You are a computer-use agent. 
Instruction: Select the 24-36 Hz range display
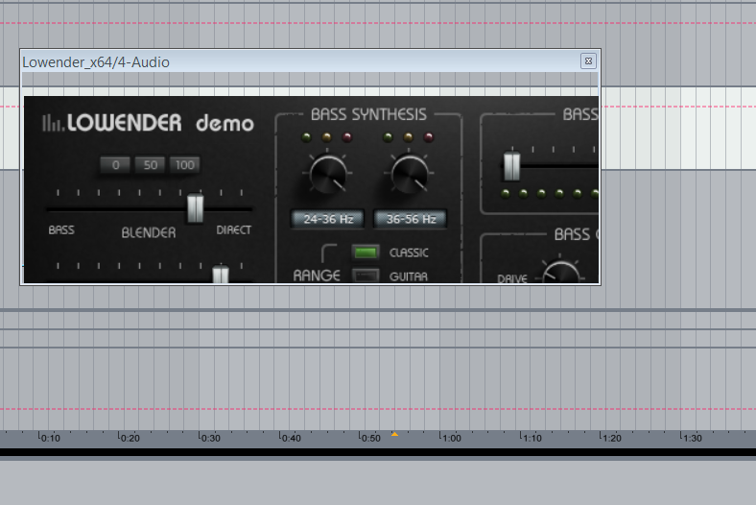point(328,219)
